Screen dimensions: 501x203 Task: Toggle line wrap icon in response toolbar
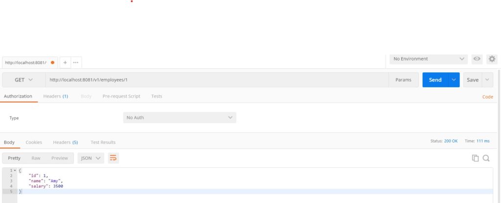[x=114, y=158]
